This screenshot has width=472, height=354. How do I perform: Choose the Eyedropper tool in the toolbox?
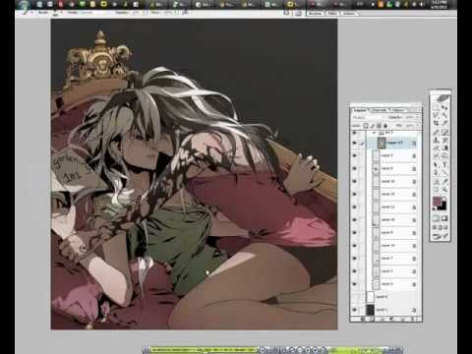tap(445, 180)
